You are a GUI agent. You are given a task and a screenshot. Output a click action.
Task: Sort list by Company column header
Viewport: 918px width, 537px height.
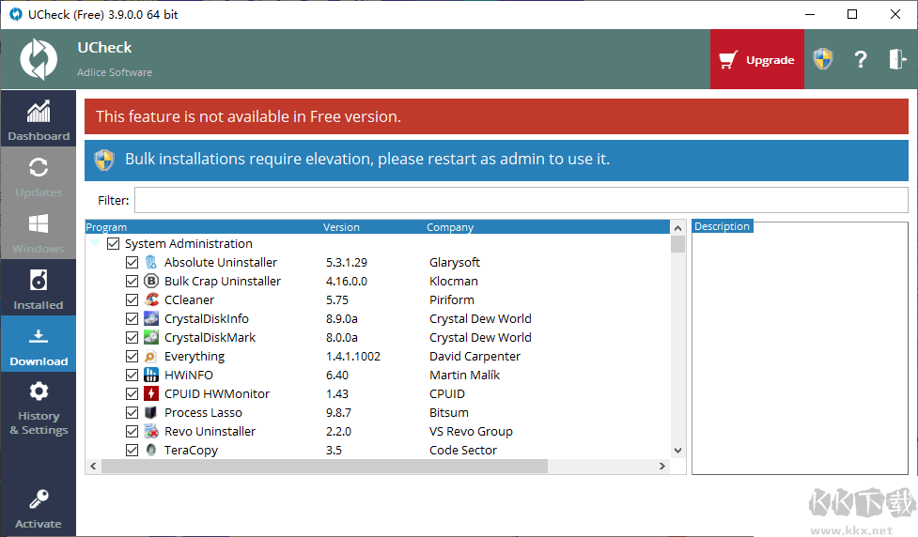(450, 227)
